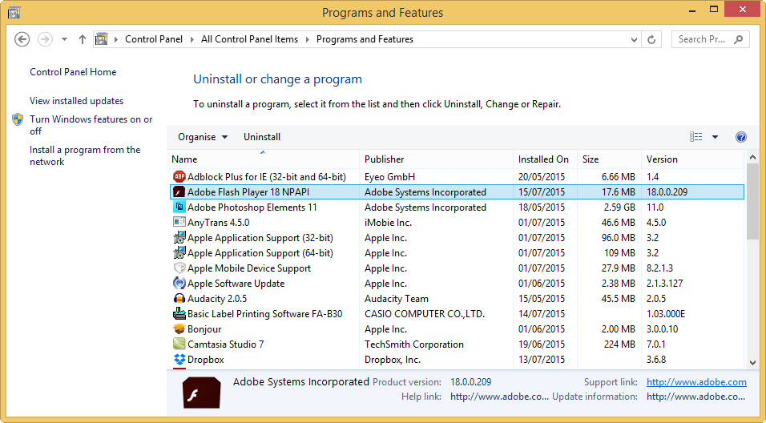The height and width of the screenshot is (423, 766).
Task: Click the Audacity 2.0.5 headphones icon
Action: [x=179, y=299]
